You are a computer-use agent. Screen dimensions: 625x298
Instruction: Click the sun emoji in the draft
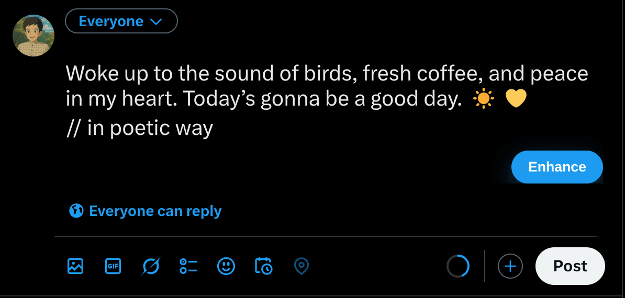click(x=483, y=99)
